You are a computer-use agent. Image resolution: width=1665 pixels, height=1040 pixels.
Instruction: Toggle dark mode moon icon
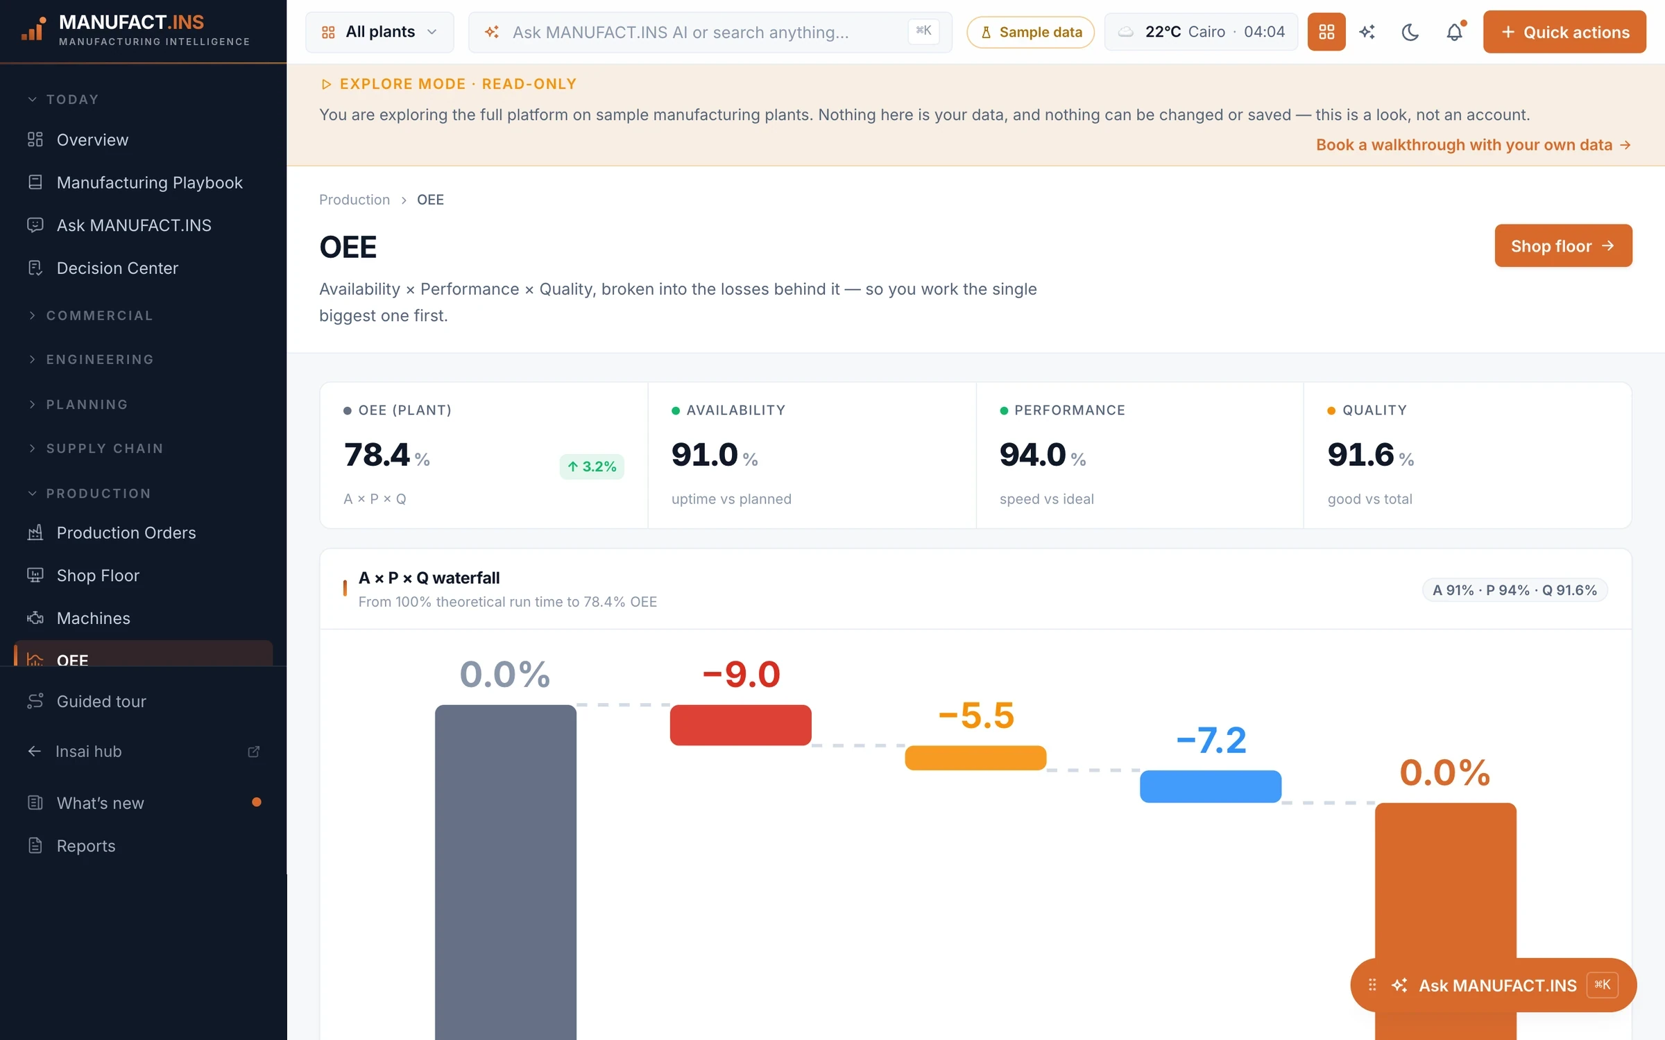click(1410, 32)
